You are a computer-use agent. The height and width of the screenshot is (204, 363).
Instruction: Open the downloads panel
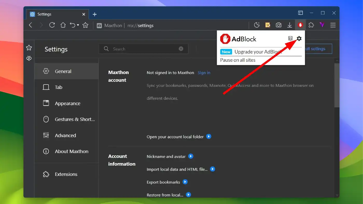coord(290,25)
